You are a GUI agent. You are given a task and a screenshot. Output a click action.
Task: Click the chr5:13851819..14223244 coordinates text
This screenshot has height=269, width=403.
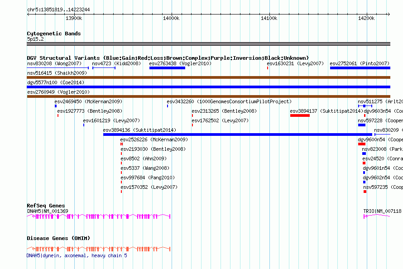point(58,10)
